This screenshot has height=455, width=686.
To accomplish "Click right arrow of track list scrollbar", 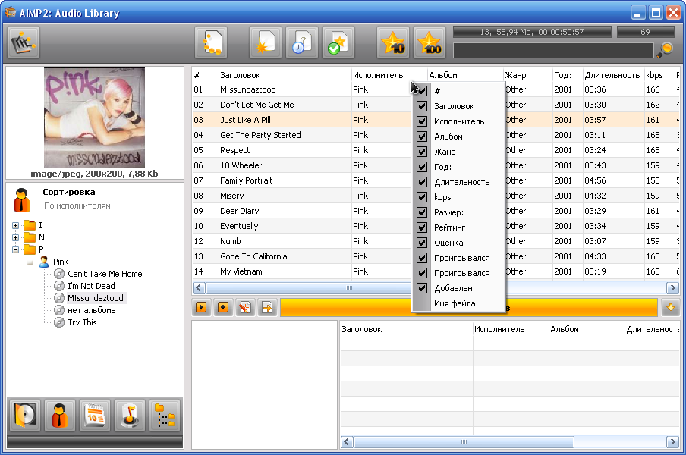I will tap(672, 288).
